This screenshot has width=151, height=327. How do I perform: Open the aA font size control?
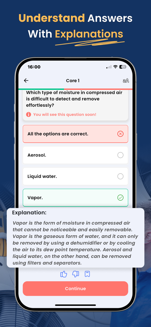point(126,81)
